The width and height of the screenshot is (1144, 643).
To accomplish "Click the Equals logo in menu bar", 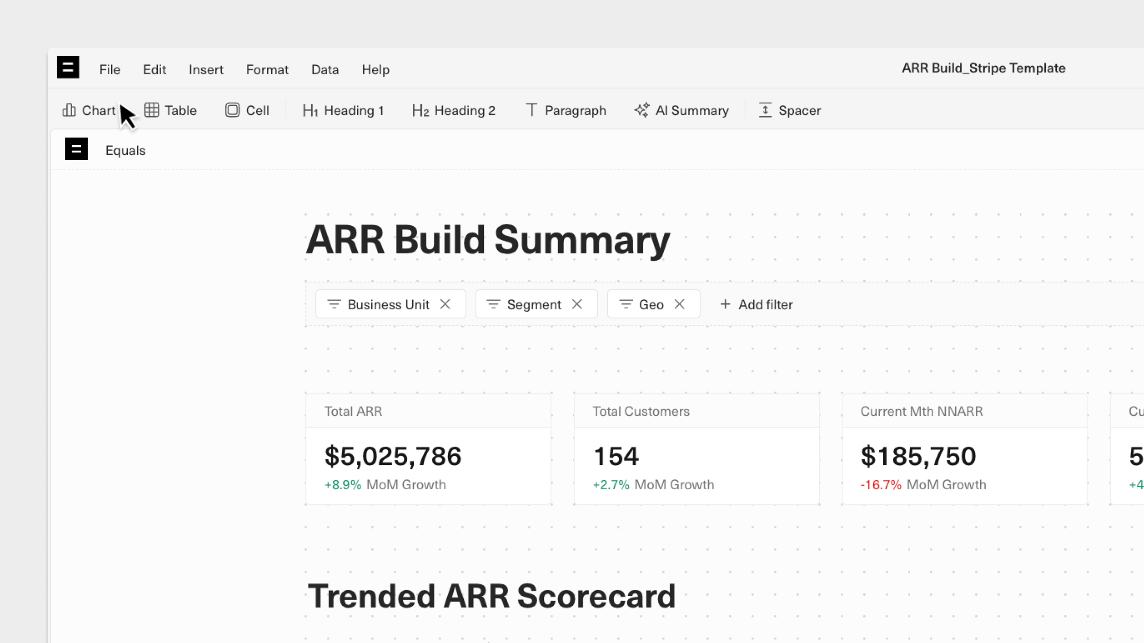I will (x=68, y=68).
